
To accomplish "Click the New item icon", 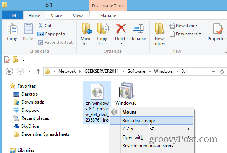I will tap(172, 26).
